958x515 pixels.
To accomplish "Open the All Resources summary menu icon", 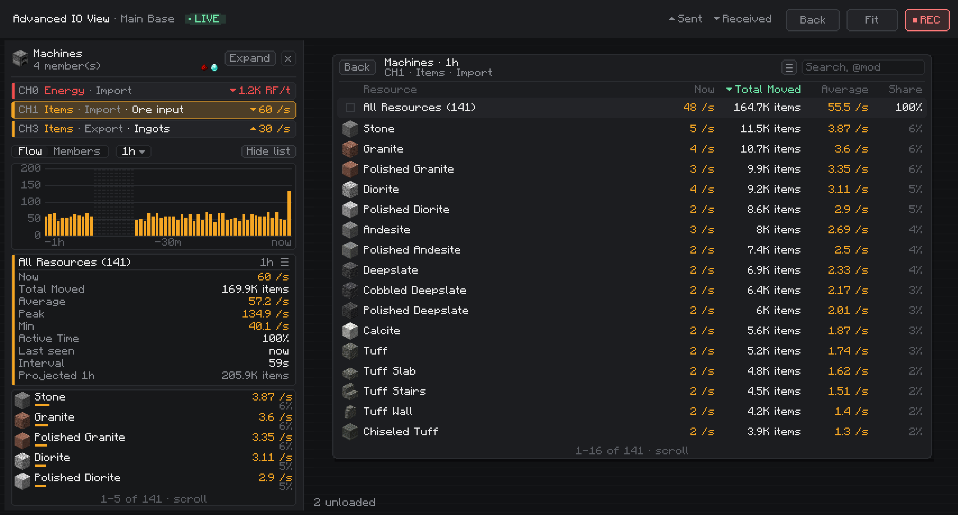I will tap(285, 262).
